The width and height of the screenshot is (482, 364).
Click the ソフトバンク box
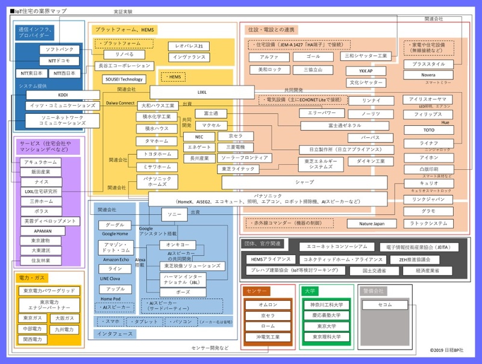[59, 49]
